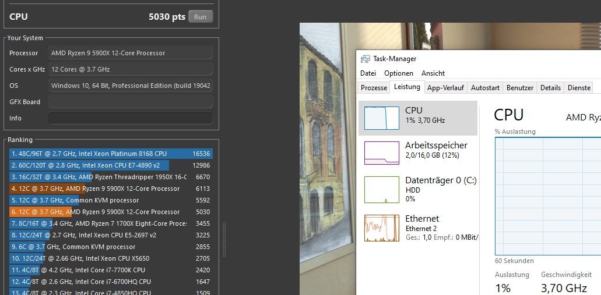Select ranking row 7 Ryzen 7 1700X

point(111,223)
